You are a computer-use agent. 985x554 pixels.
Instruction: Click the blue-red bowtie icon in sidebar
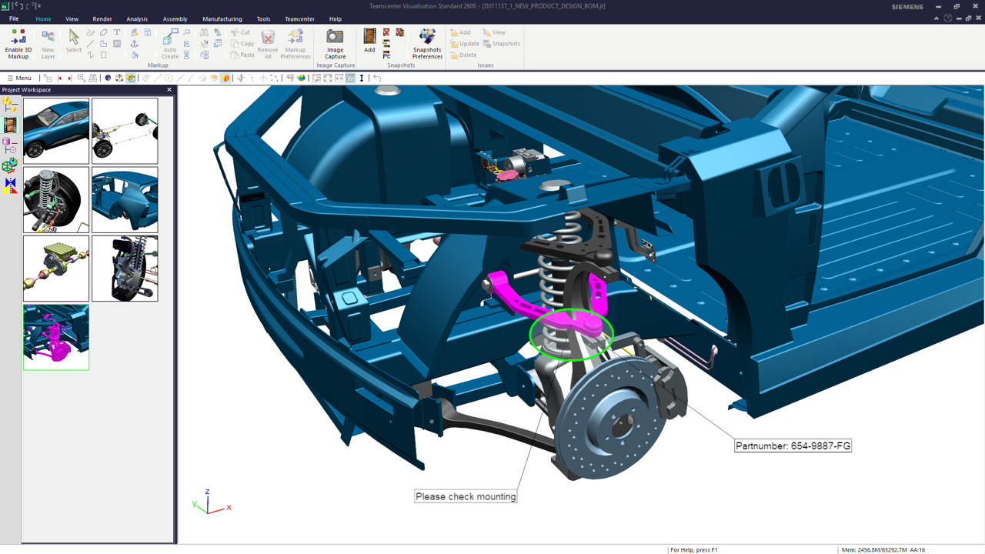coord(10,185)
